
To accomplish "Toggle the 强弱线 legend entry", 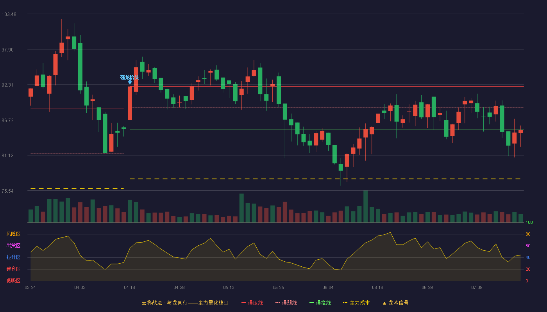I will [286, 303].
